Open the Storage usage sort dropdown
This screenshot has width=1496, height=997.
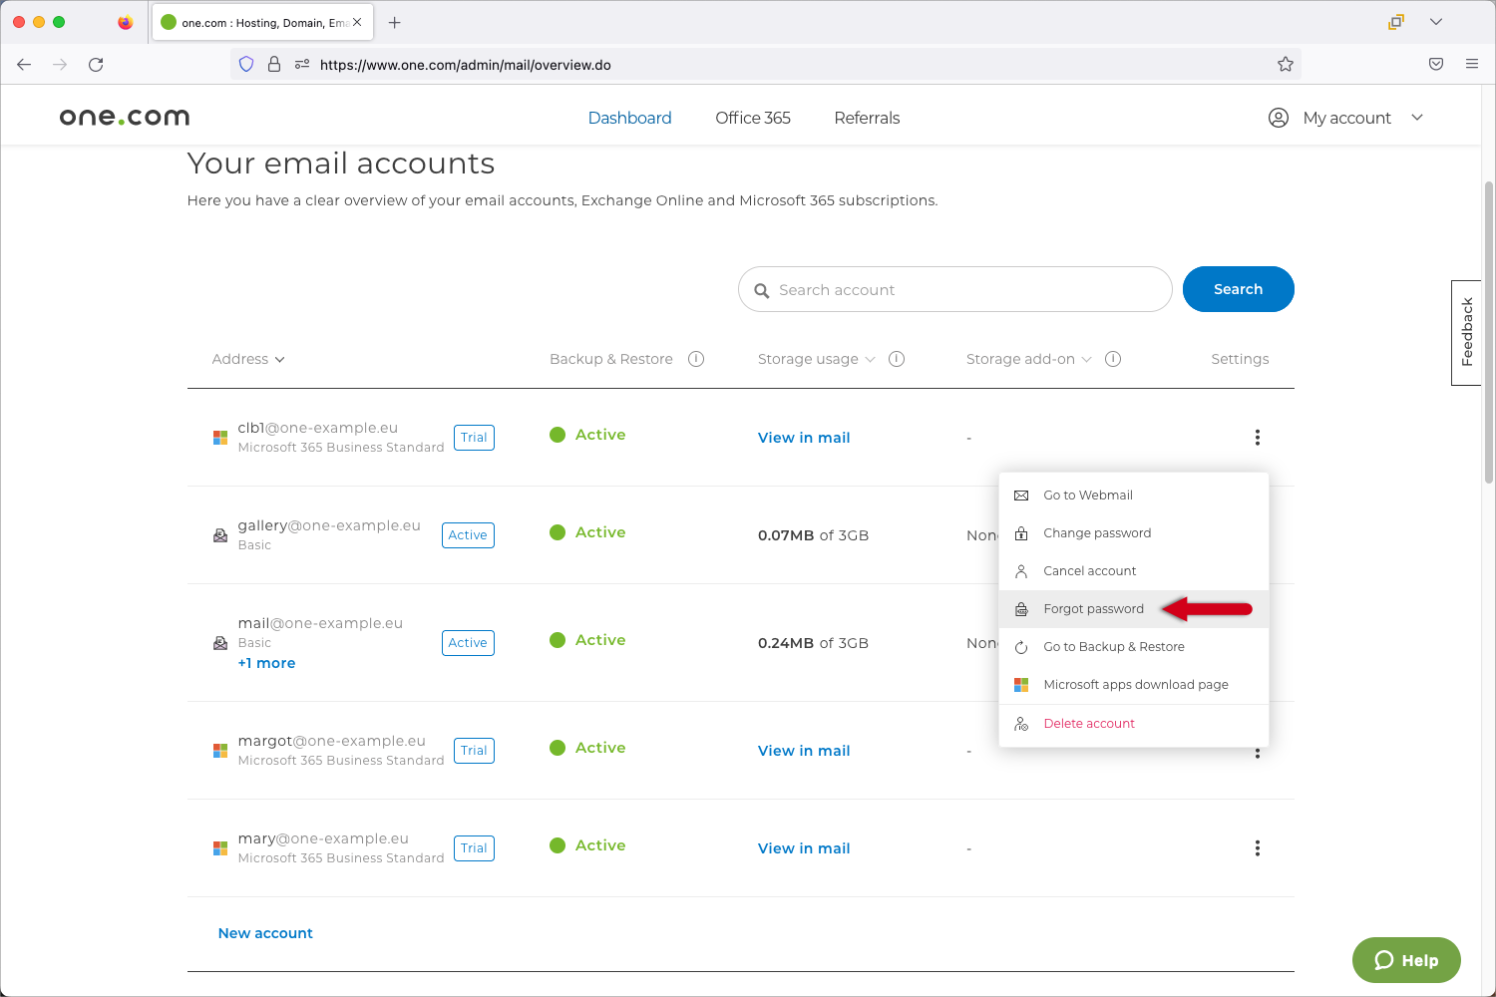[x=816, y=359]
